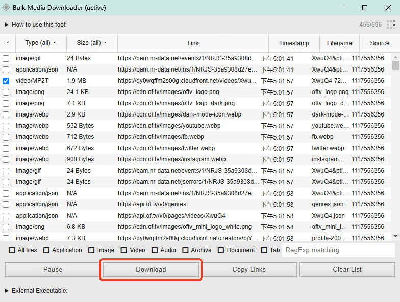Click the Bulk Media Downloader app icon

point(6,7)
